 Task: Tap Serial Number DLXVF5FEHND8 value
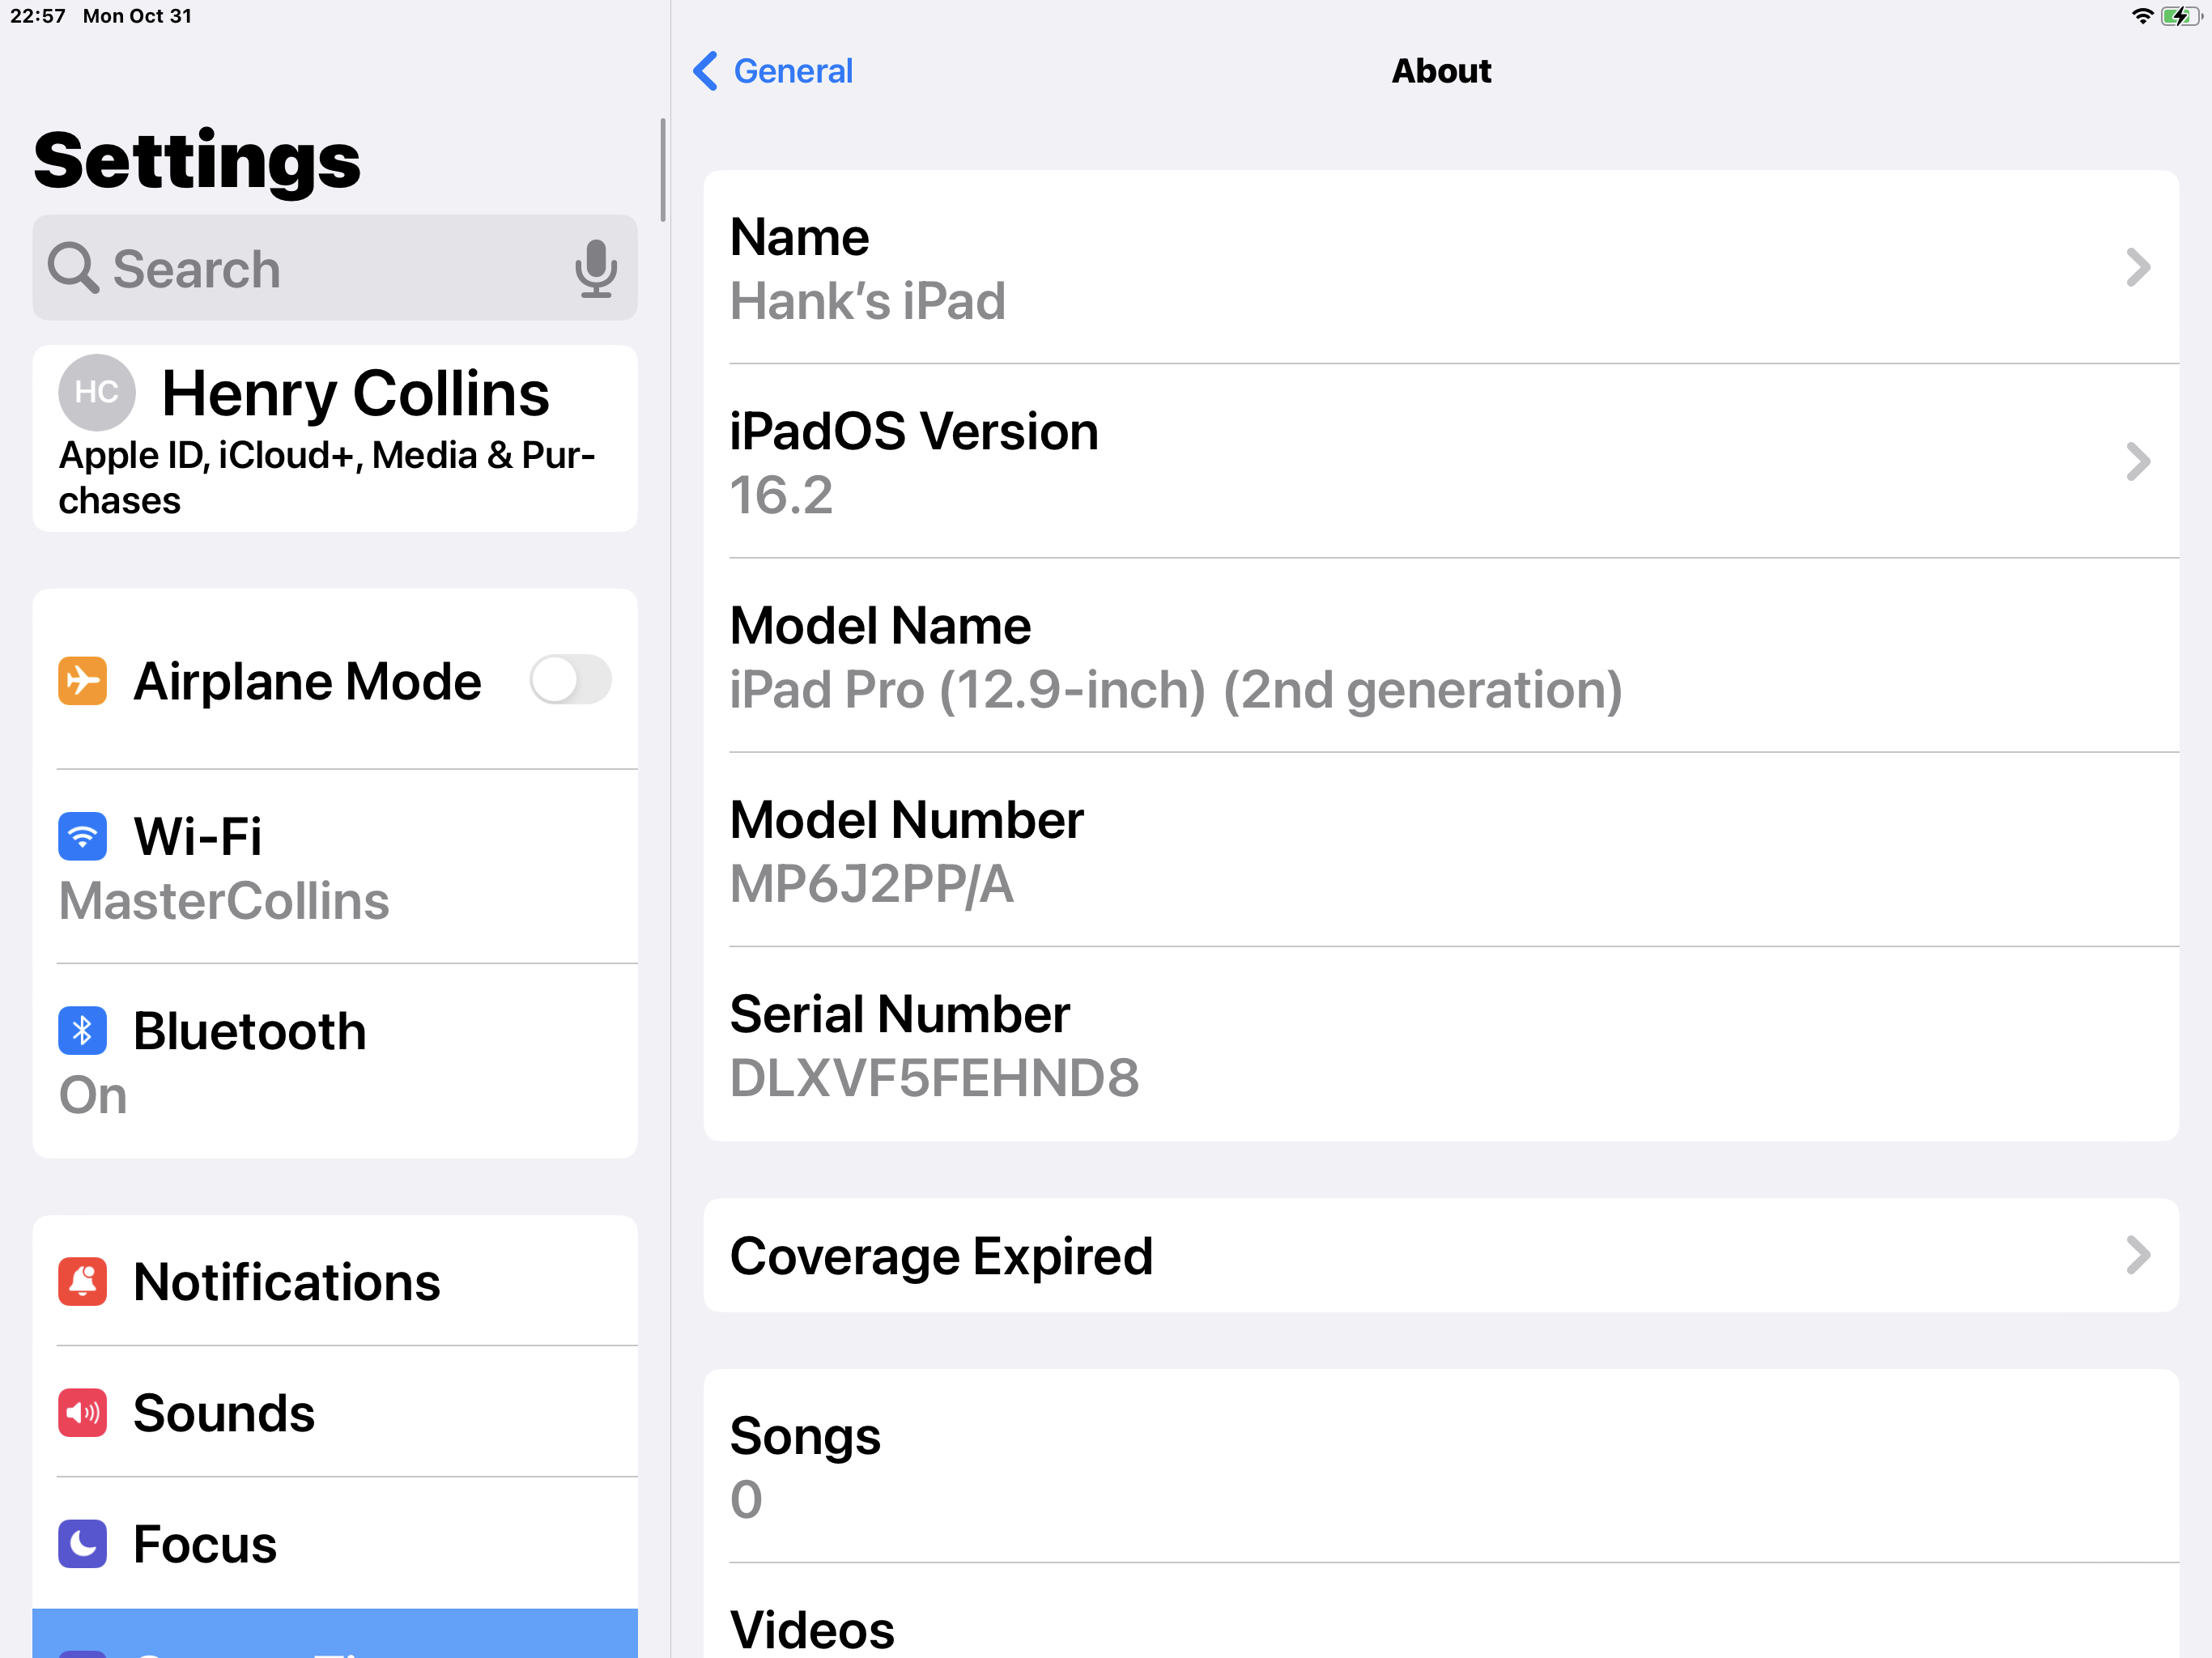coord(934,1078)
